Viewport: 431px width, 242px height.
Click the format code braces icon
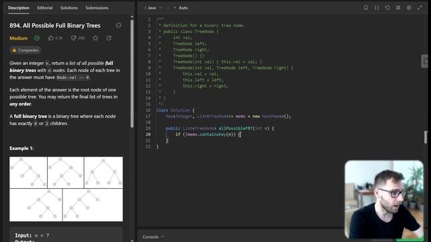(x=376, y=7)
